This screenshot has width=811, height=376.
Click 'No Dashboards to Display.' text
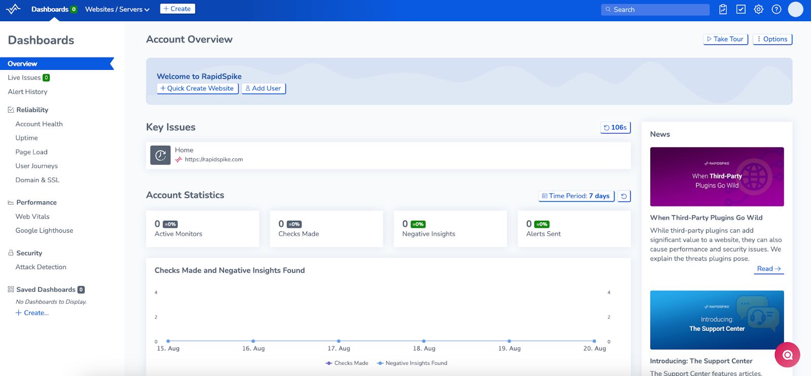51,302
